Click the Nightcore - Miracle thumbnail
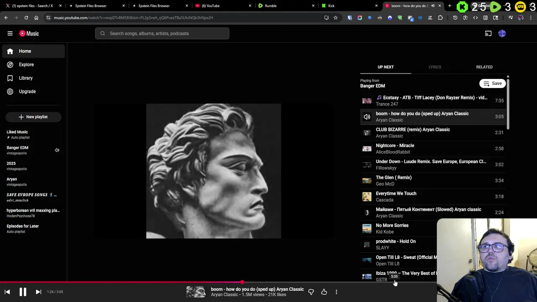537x302 pixels. coord(367,148)
